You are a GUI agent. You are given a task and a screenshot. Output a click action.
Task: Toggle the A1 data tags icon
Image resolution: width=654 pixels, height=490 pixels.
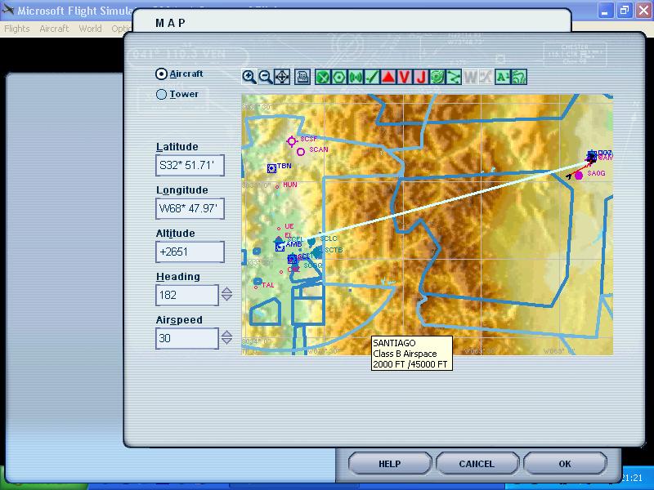coord(502,77)
